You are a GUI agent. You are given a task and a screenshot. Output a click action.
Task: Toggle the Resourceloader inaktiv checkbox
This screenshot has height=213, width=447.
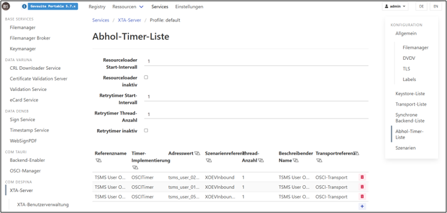(146, 77)
